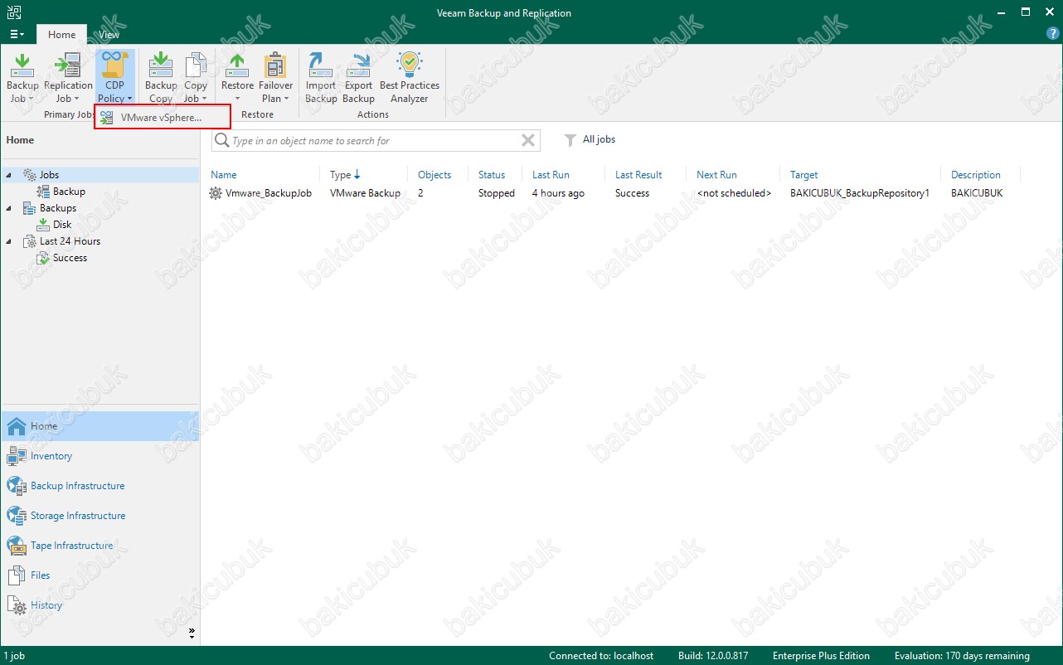Open the Files navigation view

coord(100,575)
